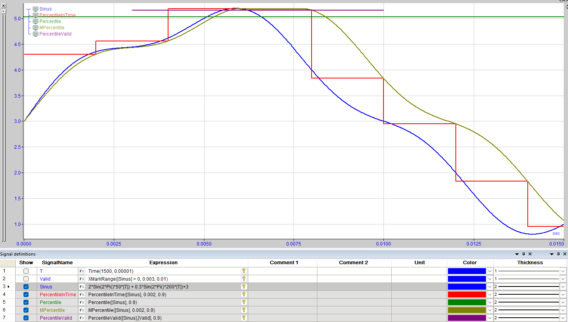This screenshot has width=568, height=322.
Task: Open the thickness dropdown for PercentileValid
Action: click(563, 318)
